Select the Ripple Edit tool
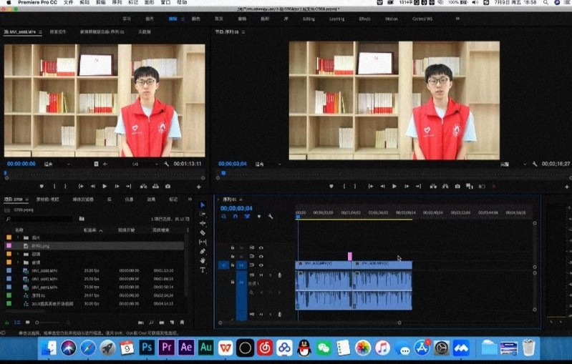 point(203,223)
